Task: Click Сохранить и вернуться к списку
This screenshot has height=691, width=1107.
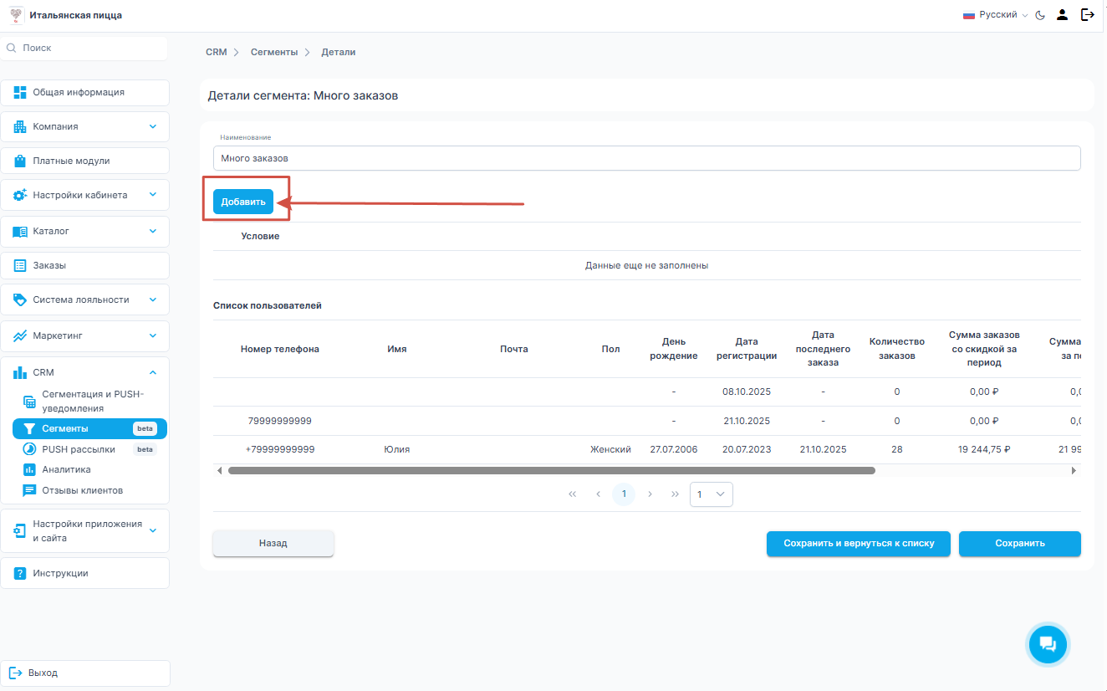Action: click(858, 543)
